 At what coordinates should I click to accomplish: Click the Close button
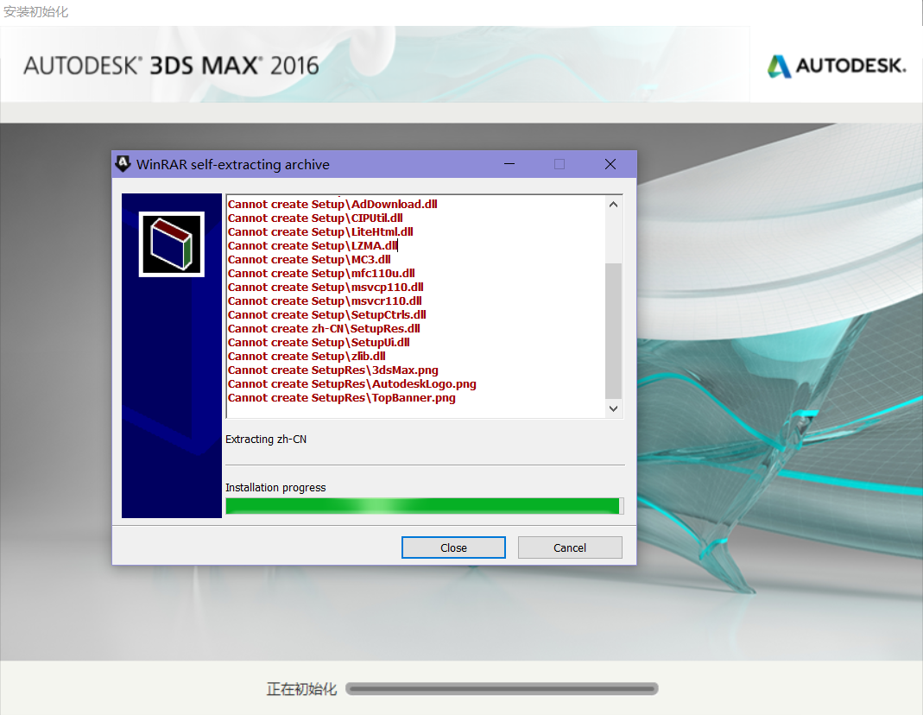point(453,547)
